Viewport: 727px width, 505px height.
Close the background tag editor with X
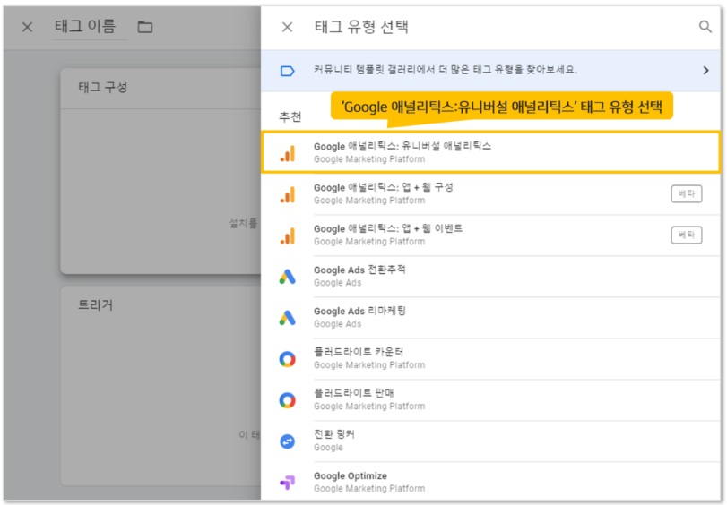(28, 28)
